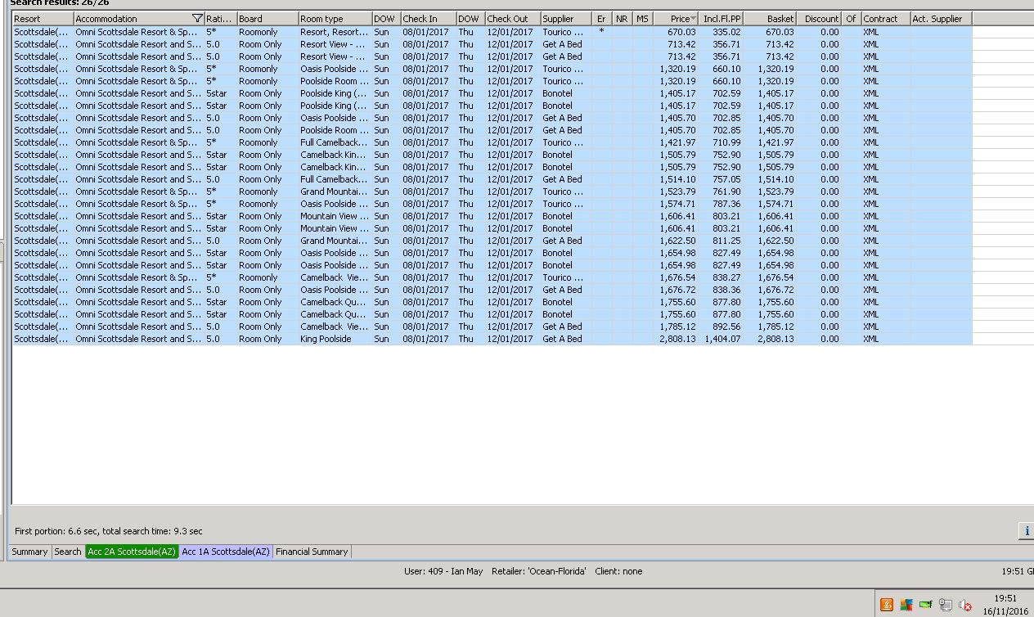Image resolution: width=1034 pixels, height=617 pixels.
Task: Click the muted speaker volume tray icon
Action: point(965,606)
